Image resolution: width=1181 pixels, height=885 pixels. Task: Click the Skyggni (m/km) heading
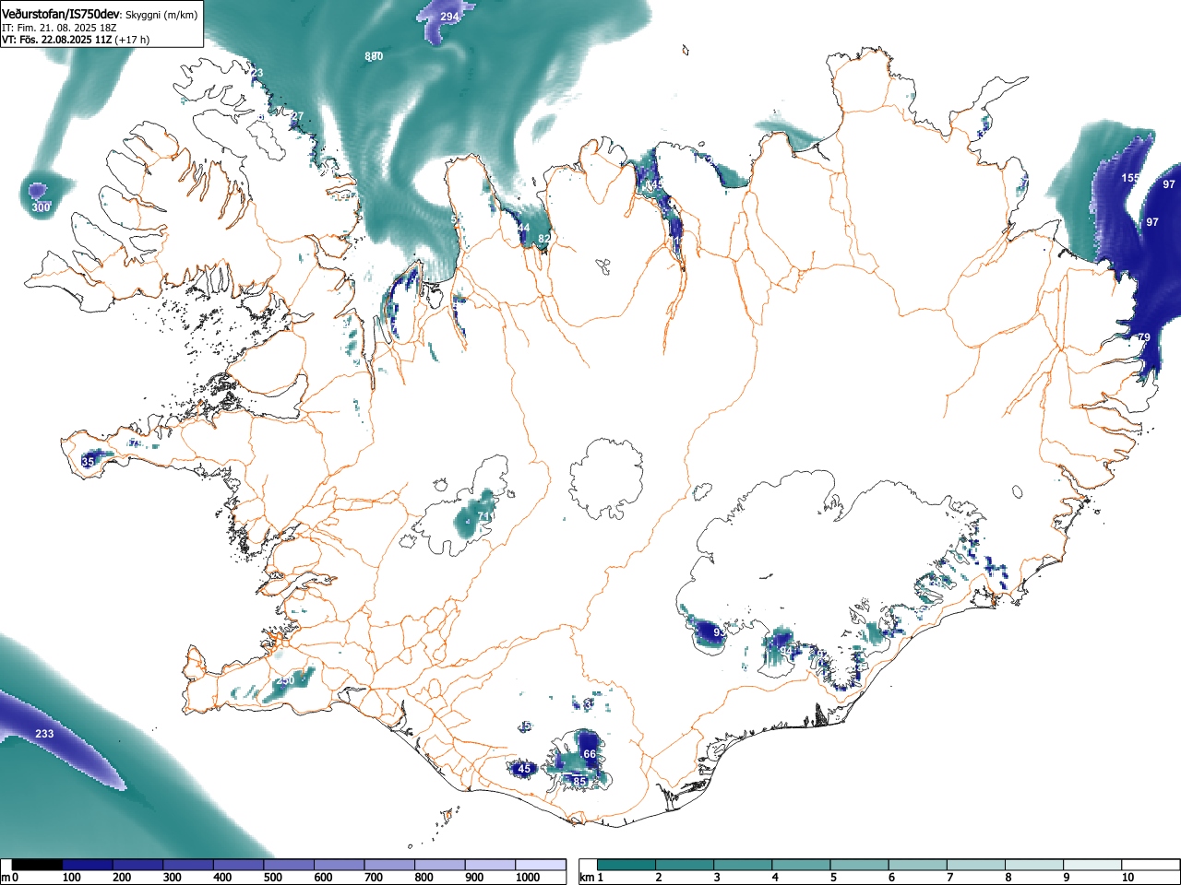click(x=161, y=15)
